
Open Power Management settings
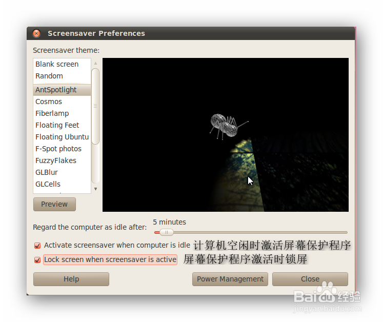[230, 279]
